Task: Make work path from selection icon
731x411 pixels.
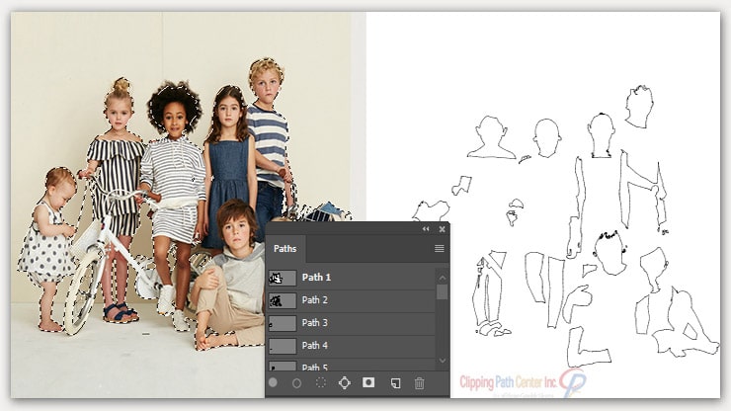Action: tap(344, 382)
